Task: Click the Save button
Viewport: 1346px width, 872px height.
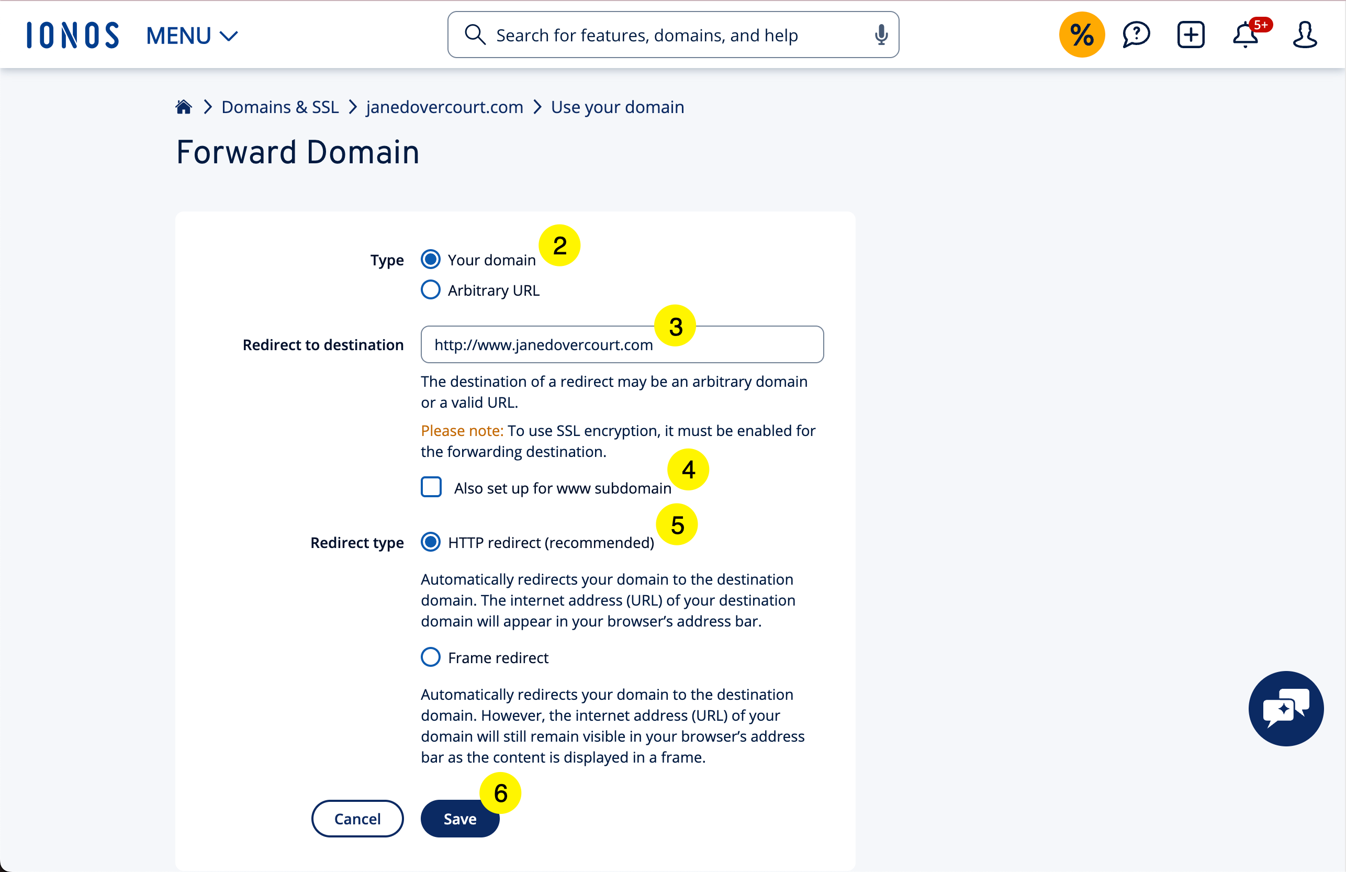Action: click(x=460, y=818)
